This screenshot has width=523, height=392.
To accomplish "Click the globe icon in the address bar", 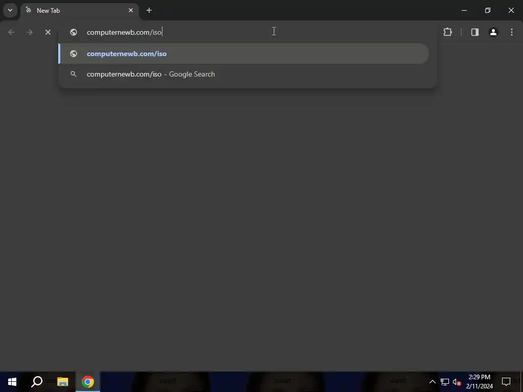I will tap(74, 32).
